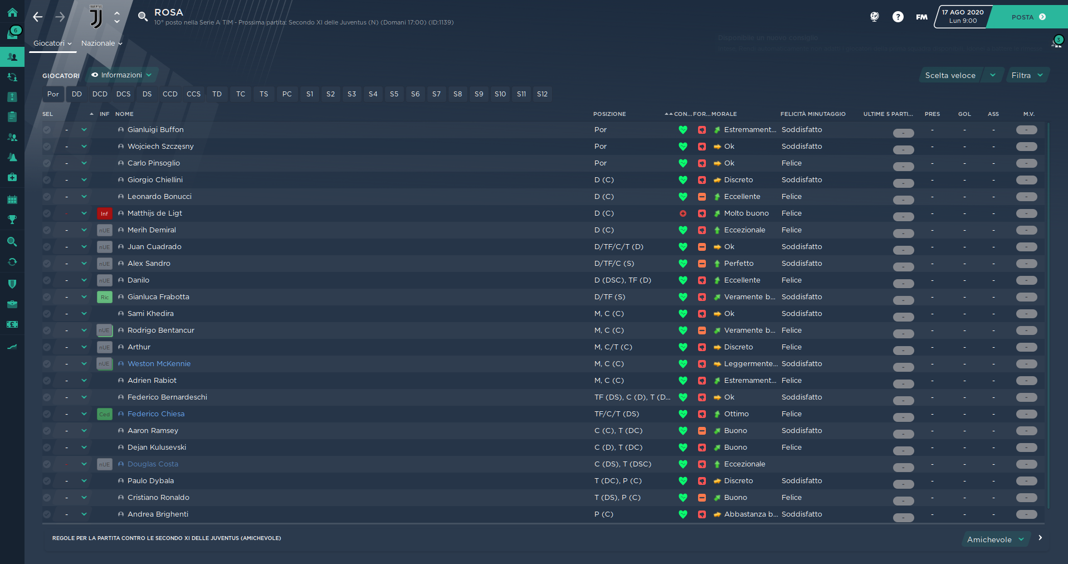
Task: Select the Por position slot
Action: pos(53,94)
